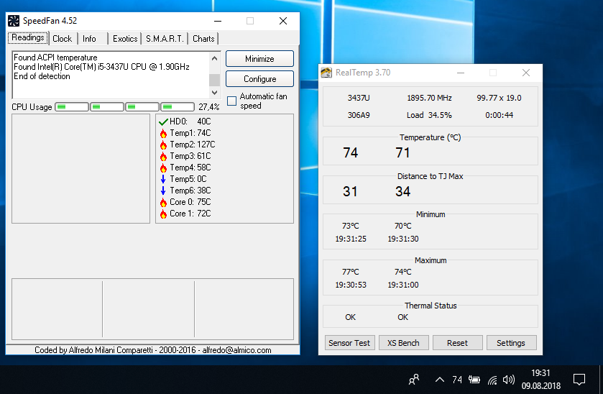
Task: Open the Wi-Fi network tray icon
Action: coord(492,380)
